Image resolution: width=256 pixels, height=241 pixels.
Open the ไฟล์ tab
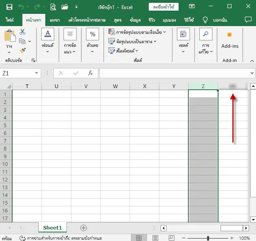10,20
